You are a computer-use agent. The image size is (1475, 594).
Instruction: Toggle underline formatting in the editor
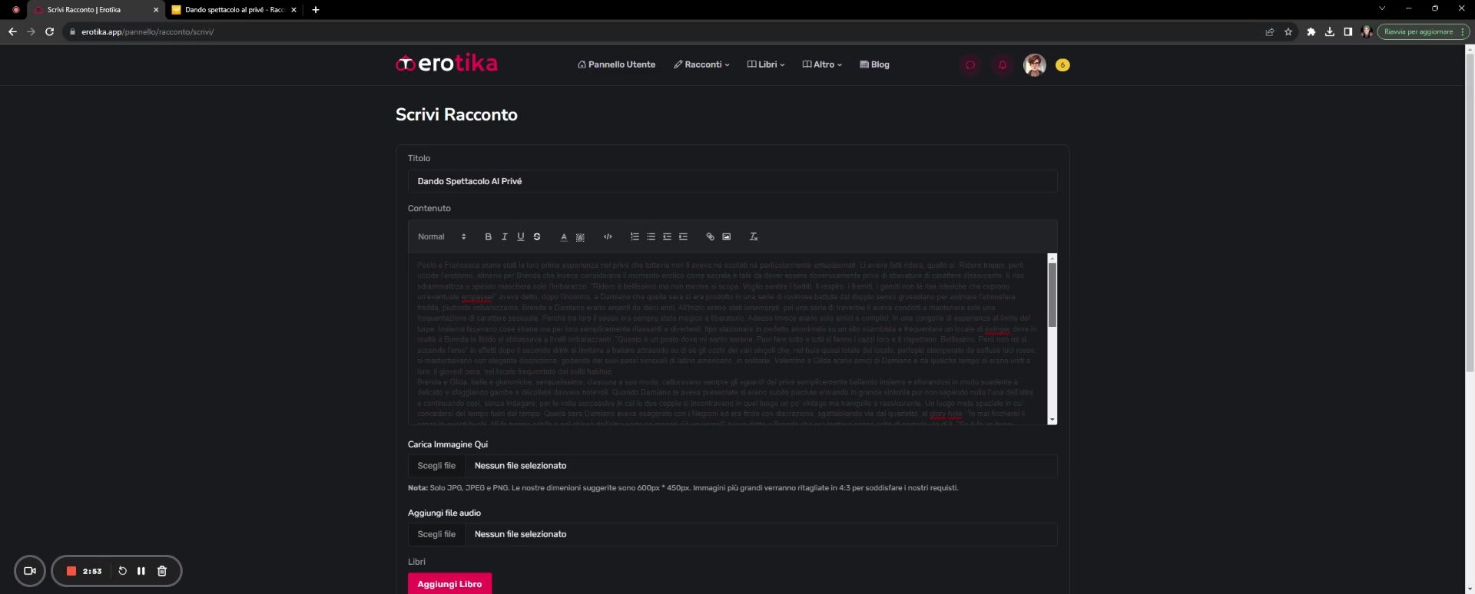coord(520,237)
